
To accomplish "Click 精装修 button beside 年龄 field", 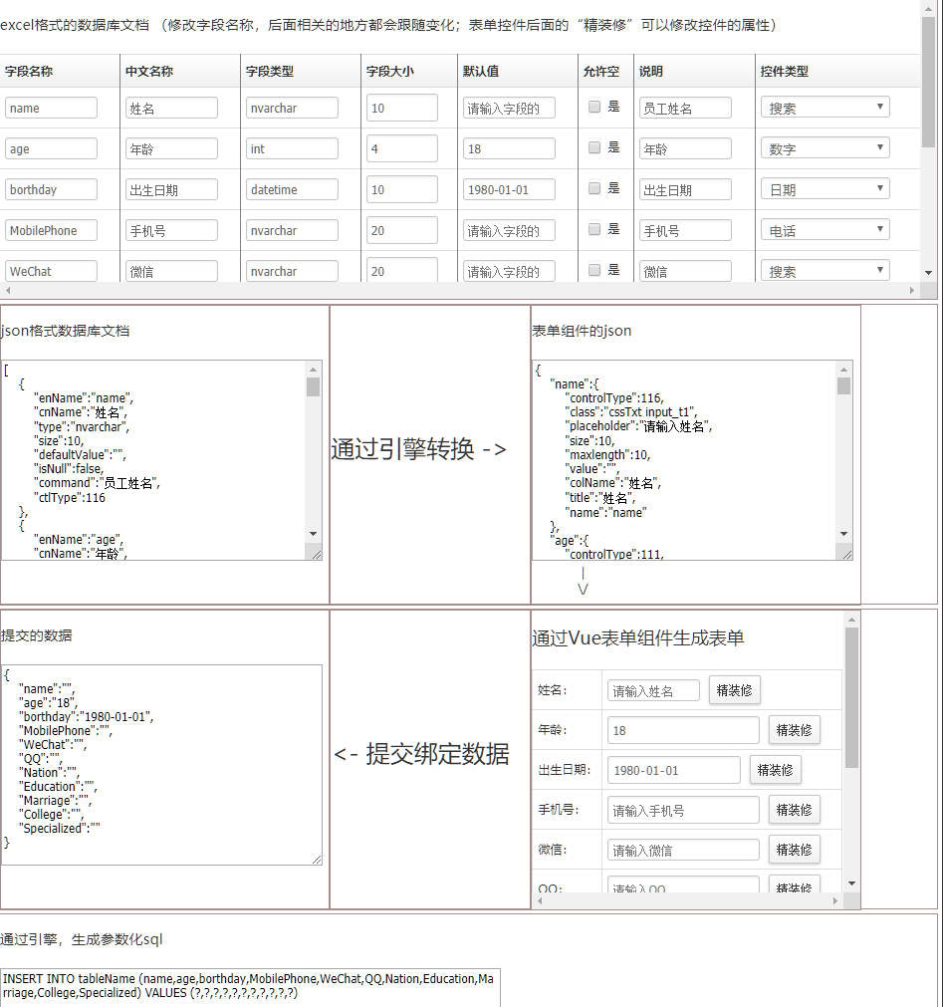I will (794, 730).
